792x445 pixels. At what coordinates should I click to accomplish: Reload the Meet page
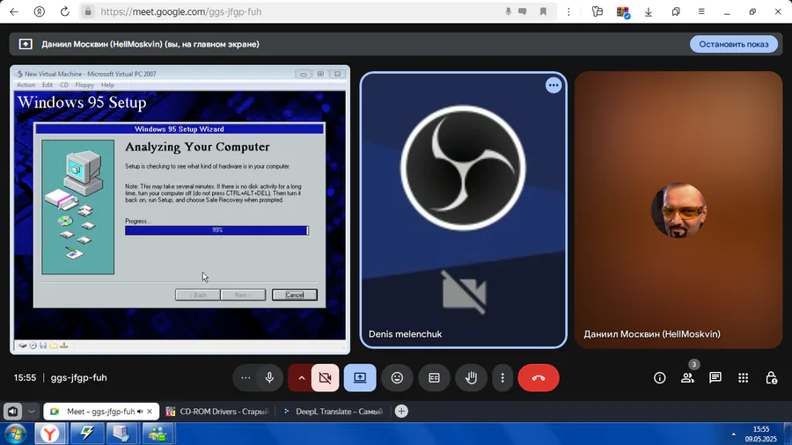pos(64,11)
